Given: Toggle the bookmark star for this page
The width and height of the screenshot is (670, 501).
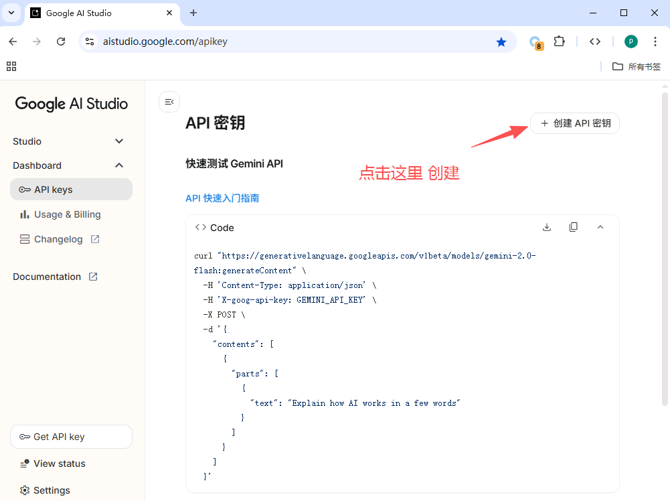Looking at the screenshot, I should tap(501, 42).
